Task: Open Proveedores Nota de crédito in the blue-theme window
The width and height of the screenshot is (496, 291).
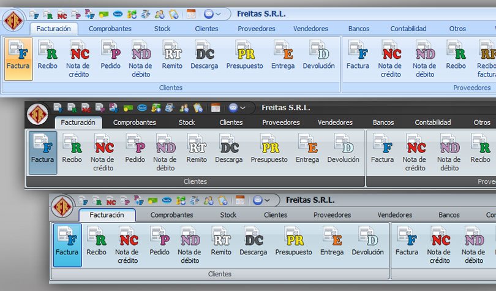Action: coord(390,59)
